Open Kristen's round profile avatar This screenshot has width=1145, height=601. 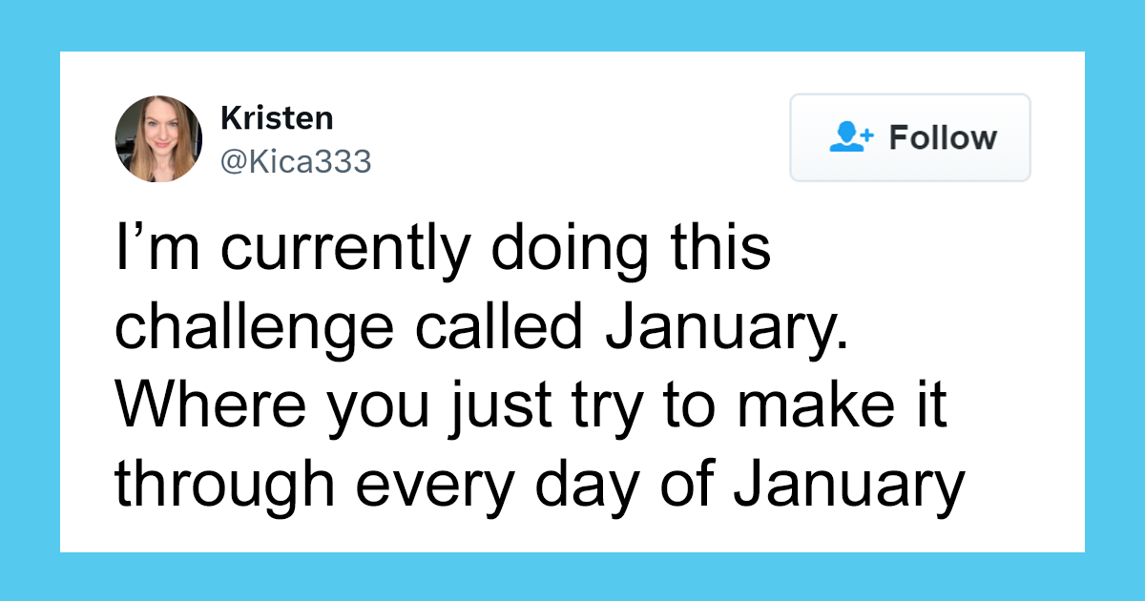[158, 139]
